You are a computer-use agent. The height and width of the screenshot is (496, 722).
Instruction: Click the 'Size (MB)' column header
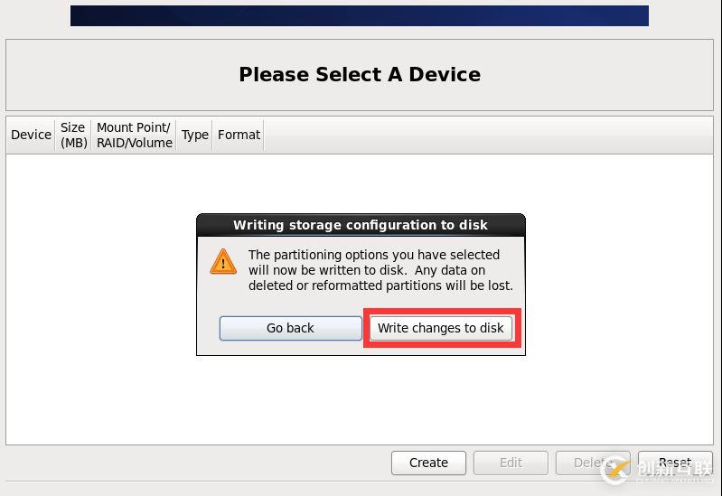[73, 135]
